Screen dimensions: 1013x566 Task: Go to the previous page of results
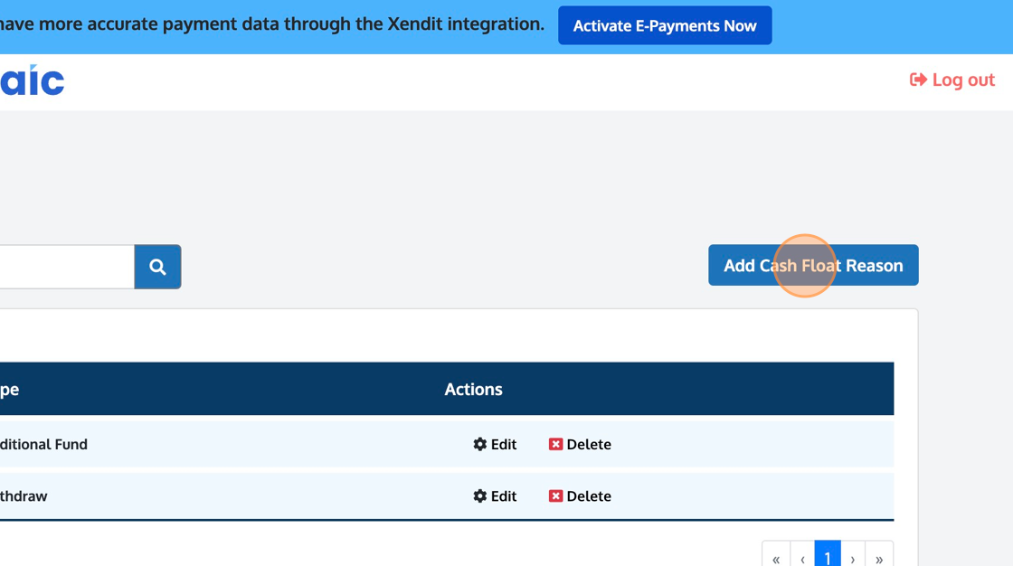(802, 557)
